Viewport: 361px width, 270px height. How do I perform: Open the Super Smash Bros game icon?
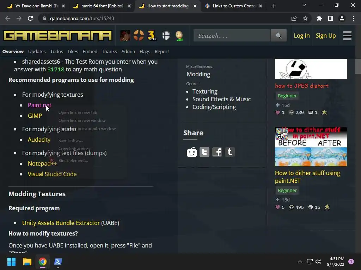pyautogui.click(x=166, y=36)
